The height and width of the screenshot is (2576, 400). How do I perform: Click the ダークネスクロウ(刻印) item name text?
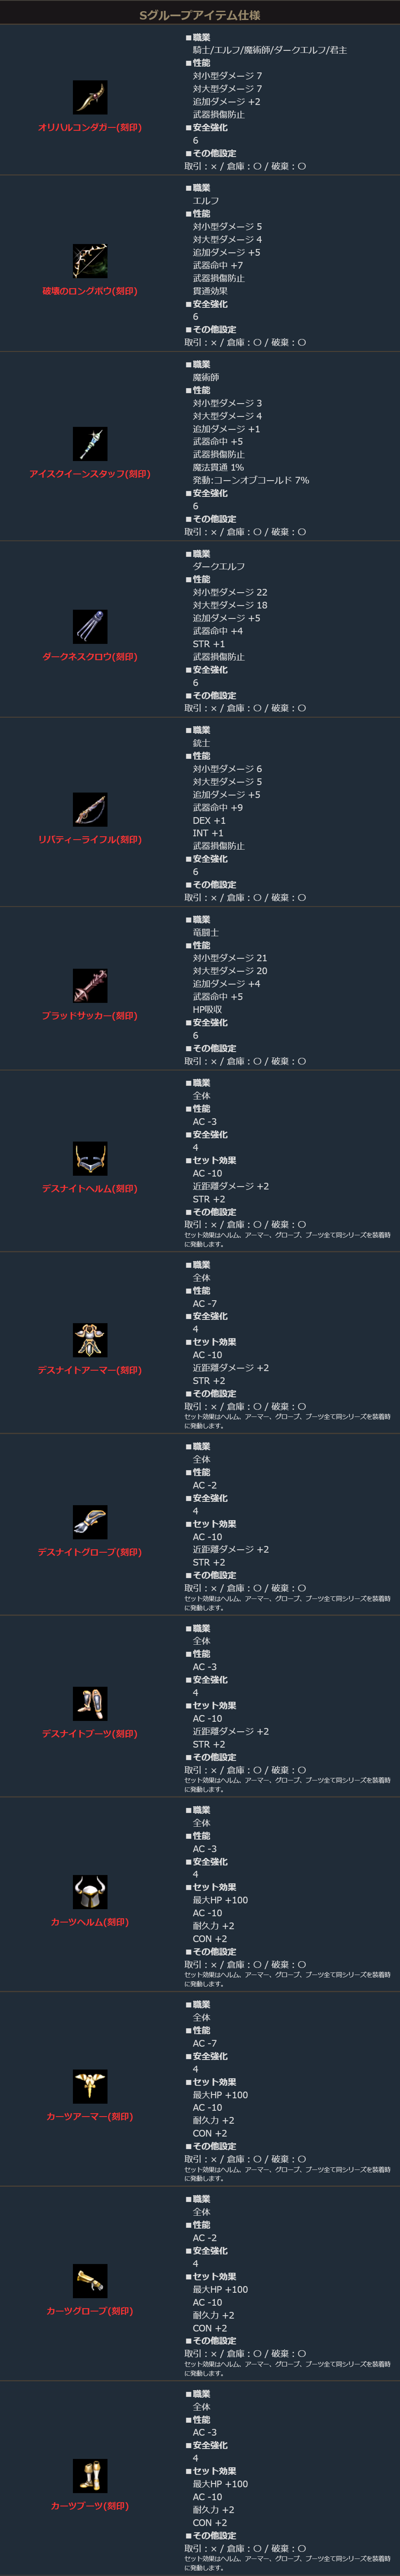click(90, 657)
